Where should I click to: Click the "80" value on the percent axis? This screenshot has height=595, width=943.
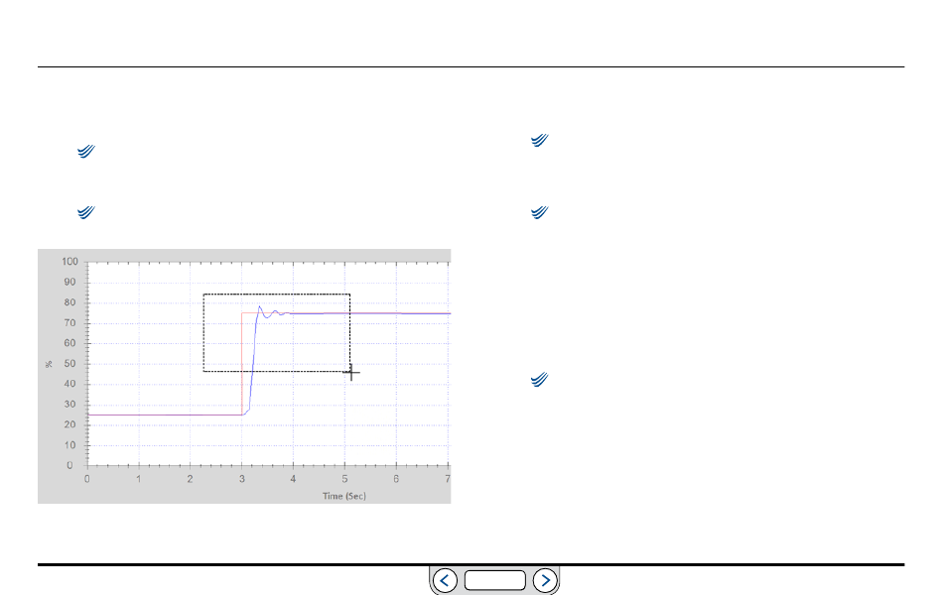coord(69,302)
